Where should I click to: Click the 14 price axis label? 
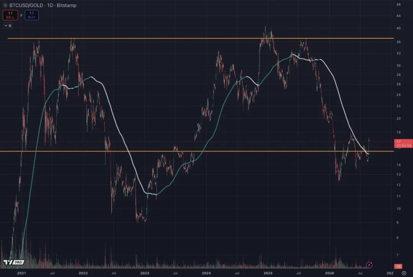click(398, 165)
